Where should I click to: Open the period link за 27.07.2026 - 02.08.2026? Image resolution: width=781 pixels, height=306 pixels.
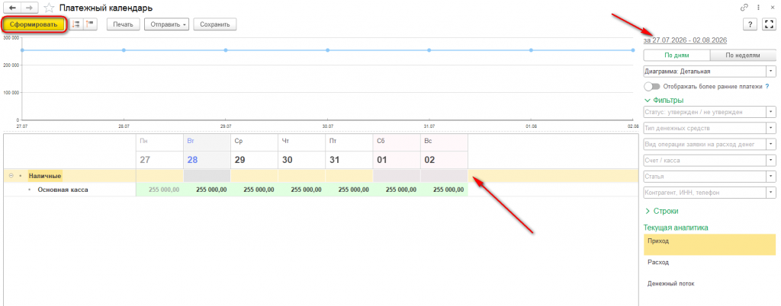point(686,40)
